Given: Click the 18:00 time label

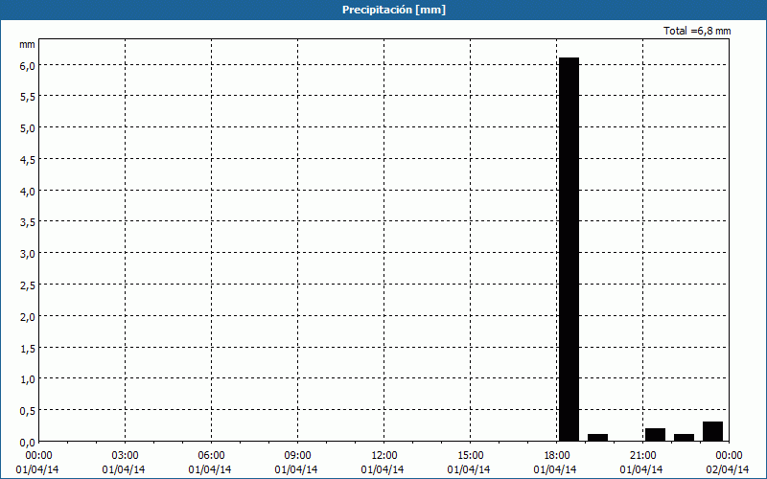Looking at the screenshot, I should tap(557, 456).
